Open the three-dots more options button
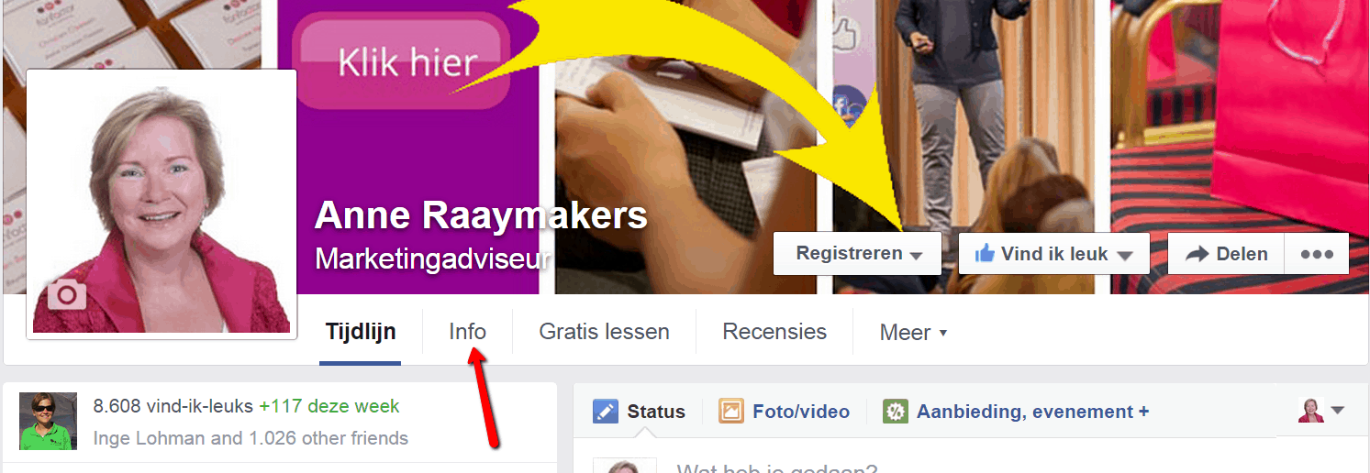 pos(1317,254)
